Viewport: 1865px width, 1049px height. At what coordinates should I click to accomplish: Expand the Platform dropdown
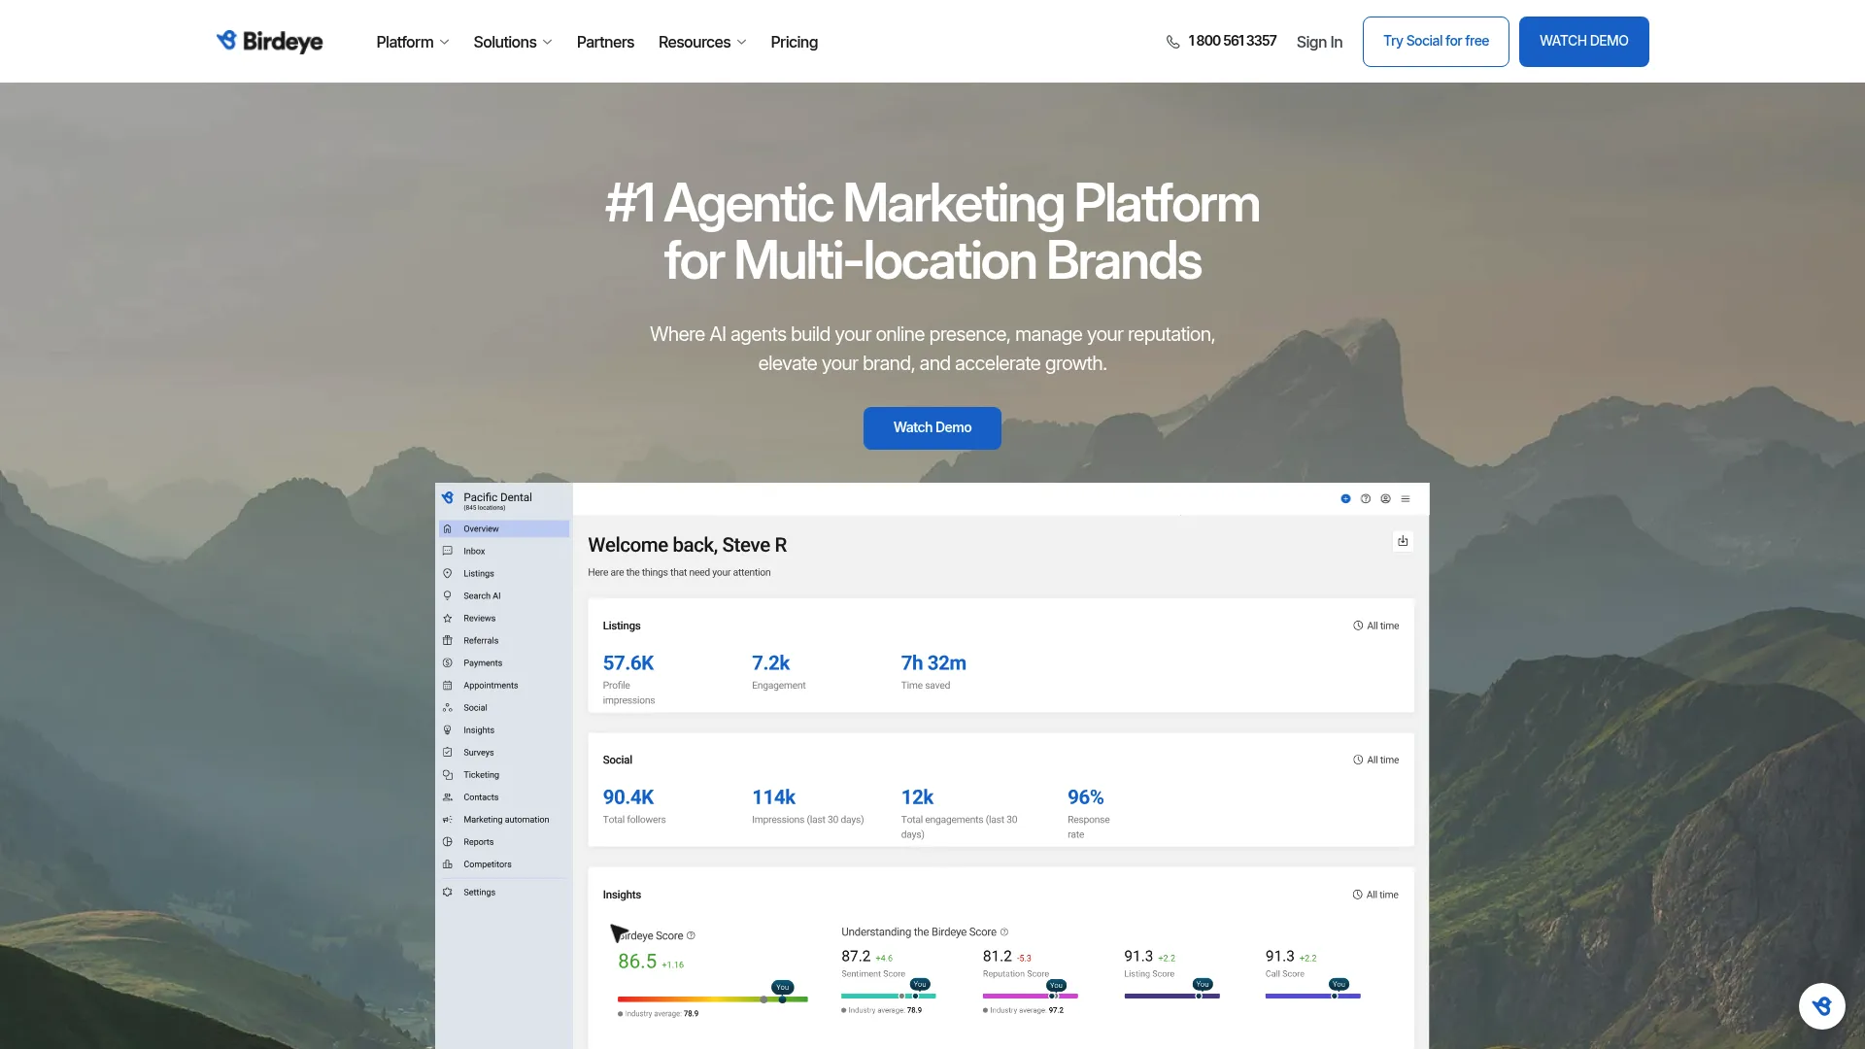pos(412,42)
